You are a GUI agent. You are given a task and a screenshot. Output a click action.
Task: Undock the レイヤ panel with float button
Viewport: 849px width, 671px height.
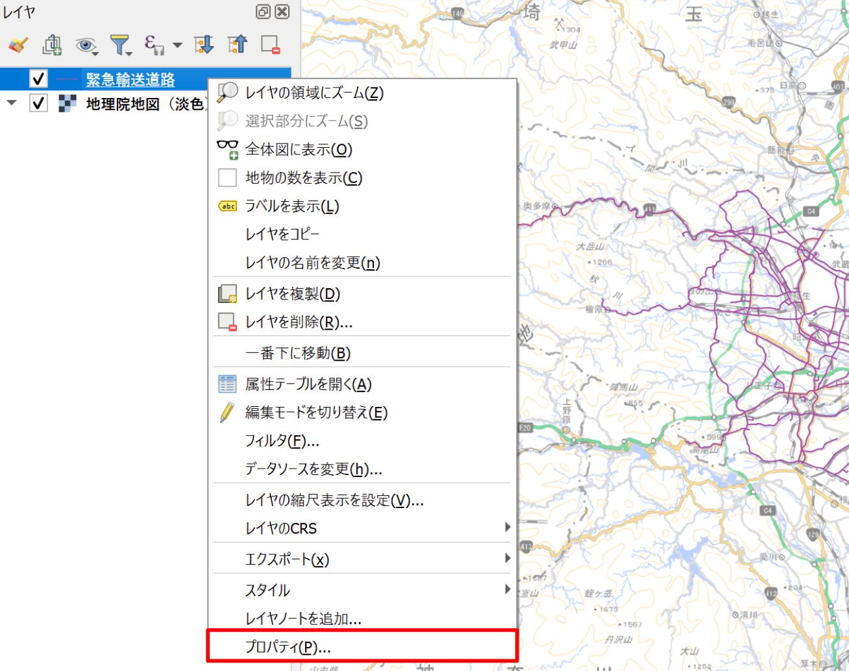[x=263, y=12]
